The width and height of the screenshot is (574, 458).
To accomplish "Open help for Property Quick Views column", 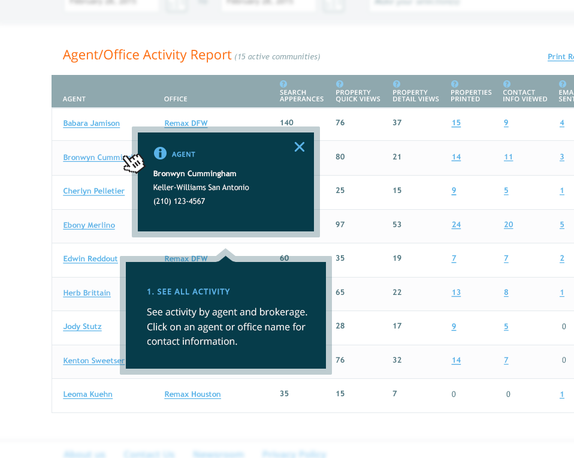I will tap(340, 85).
